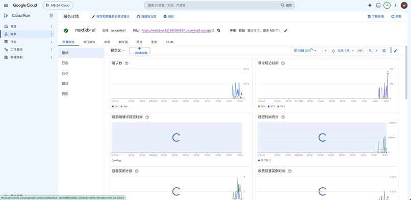Open the Gemini sparkle assistant icon

click(x=370, y=5)
